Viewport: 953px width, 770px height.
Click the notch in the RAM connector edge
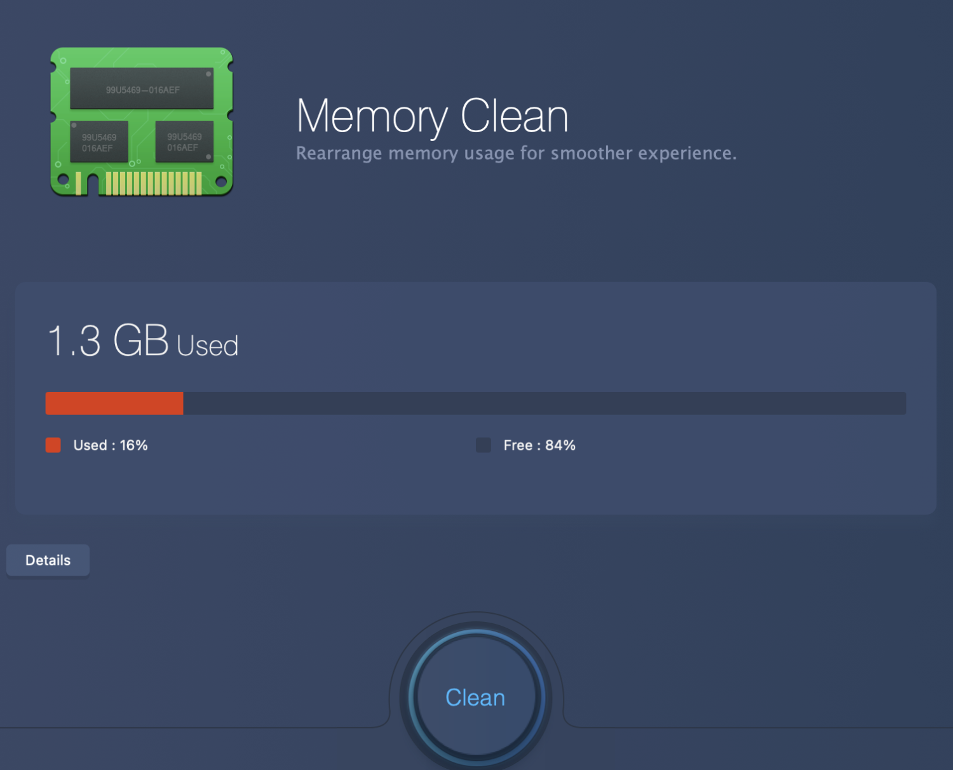(93, 186)
